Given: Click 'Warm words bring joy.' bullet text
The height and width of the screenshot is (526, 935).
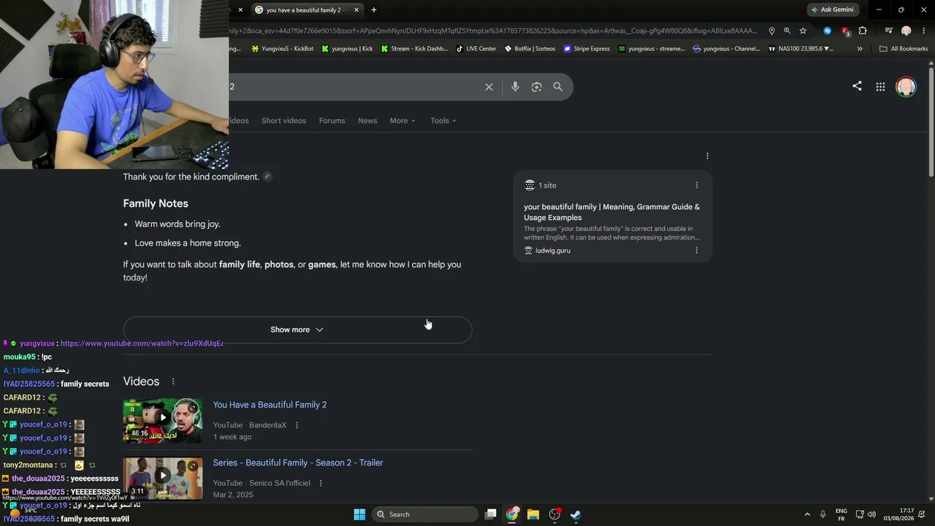Looking at the screenshot, I should pos(178,224).
